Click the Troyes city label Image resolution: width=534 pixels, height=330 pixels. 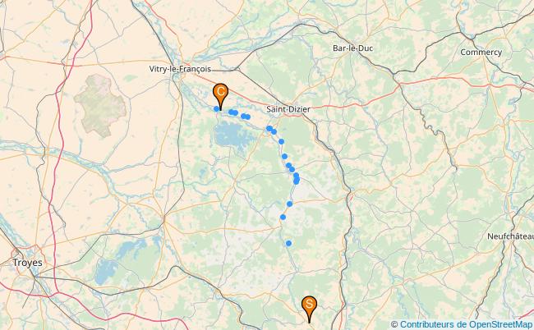28,263
